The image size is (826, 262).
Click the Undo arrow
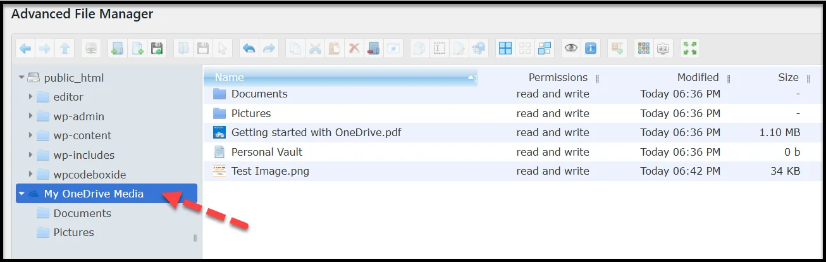249,48
